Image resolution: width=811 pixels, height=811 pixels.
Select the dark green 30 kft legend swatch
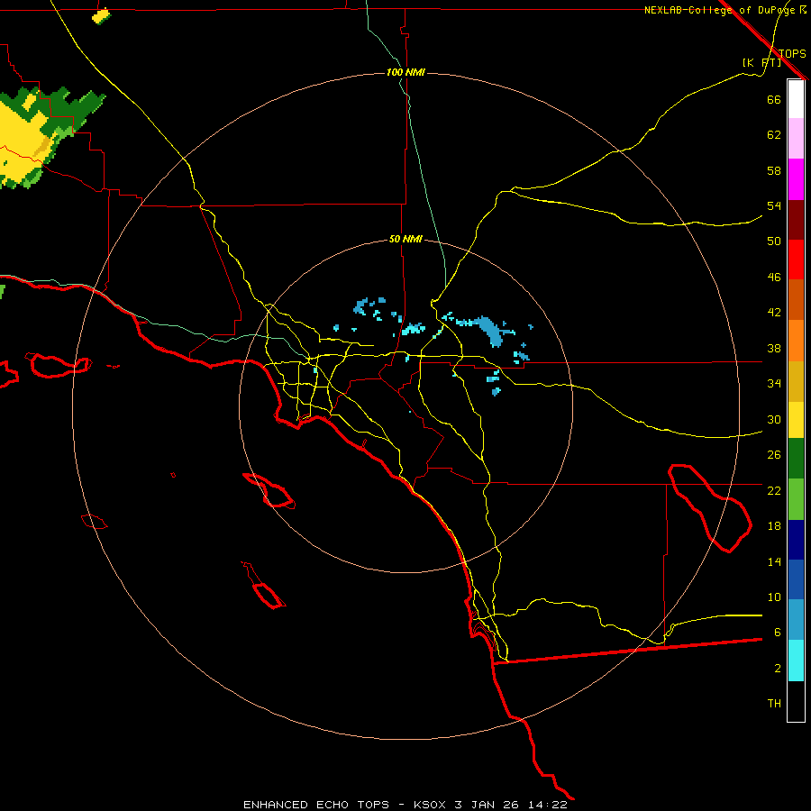(796, 459)
